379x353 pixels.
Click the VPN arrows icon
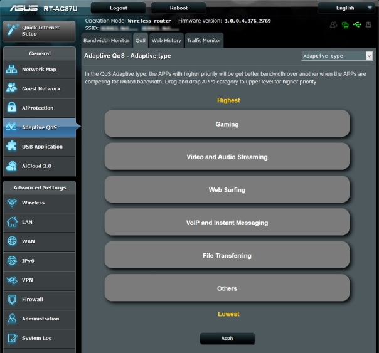tap(12, 280)
